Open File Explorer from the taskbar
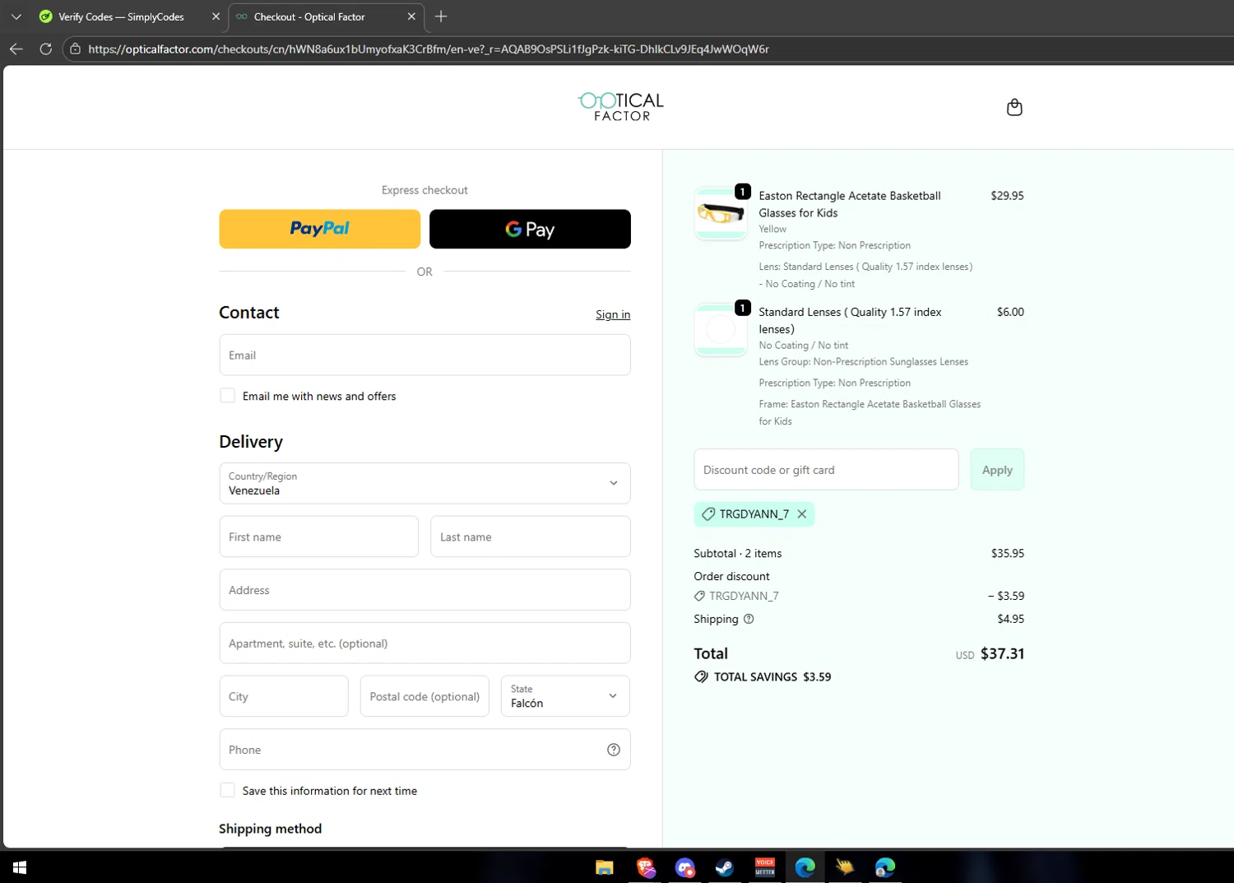 [x=605, y=867]
